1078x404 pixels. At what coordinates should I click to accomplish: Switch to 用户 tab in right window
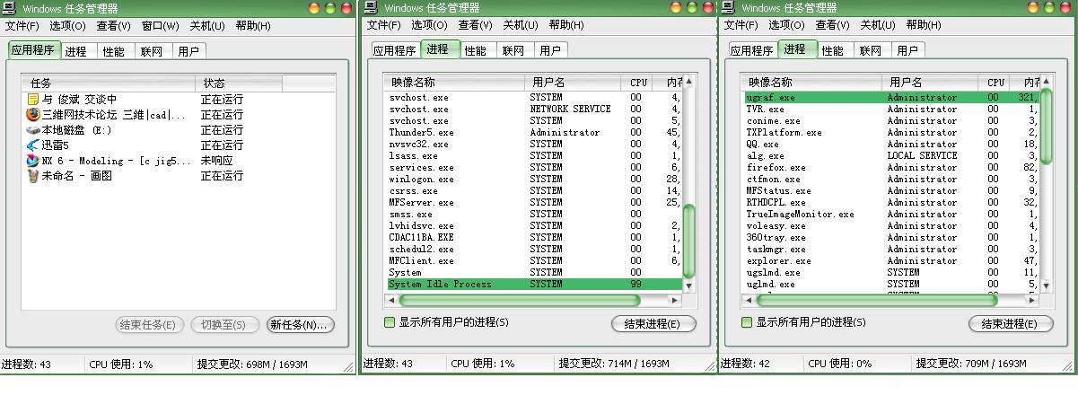[x=907, y=50]
